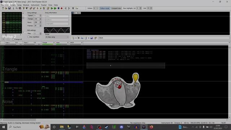Adjust the Tempo spinner

(40, 19)
